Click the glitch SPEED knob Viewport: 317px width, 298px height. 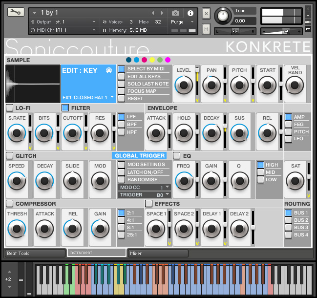tap(17, 181)
